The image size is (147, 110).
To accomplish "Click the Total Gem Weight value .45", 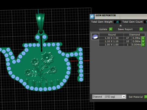I will 117,22.
